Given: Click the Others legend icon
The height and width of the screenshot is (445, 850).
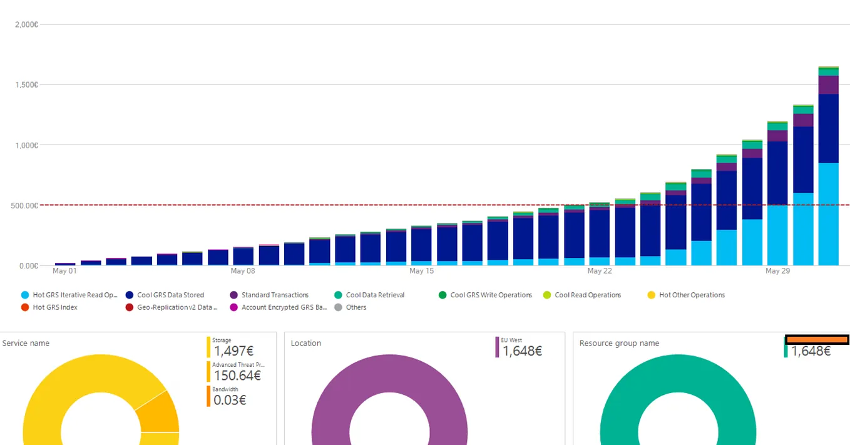Looking at the screenshot, I should [x=338, y=307].
